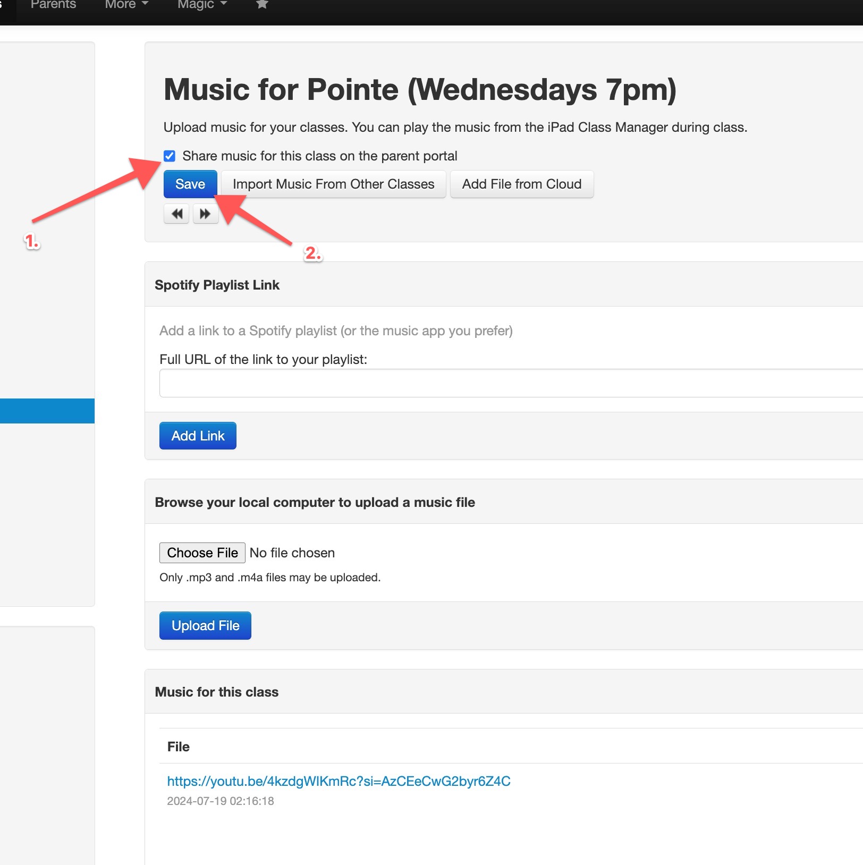Select the highlighted blue sidebar item
The image size is (863, 865).
click(47, 411)
